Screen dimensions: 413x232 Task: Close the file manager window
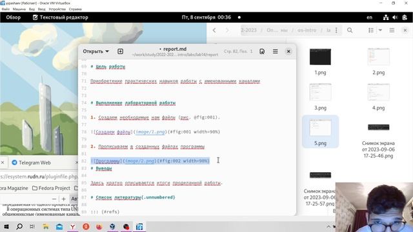coord(405,30)
